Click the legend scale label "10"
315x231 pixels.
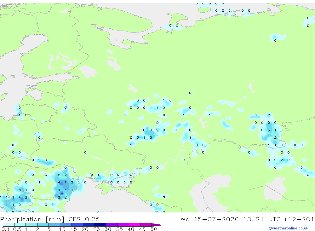click(62, 229)
